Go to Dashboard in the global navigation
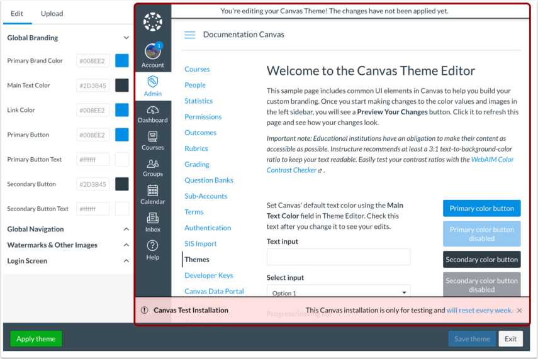538x359 pixels. 153,114
